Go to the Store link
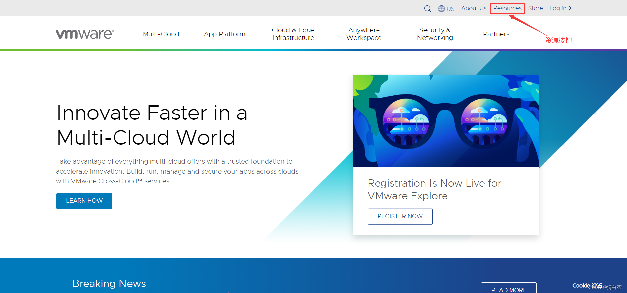Viewport: 627px width, 293px height. click(x=535, y=8)
